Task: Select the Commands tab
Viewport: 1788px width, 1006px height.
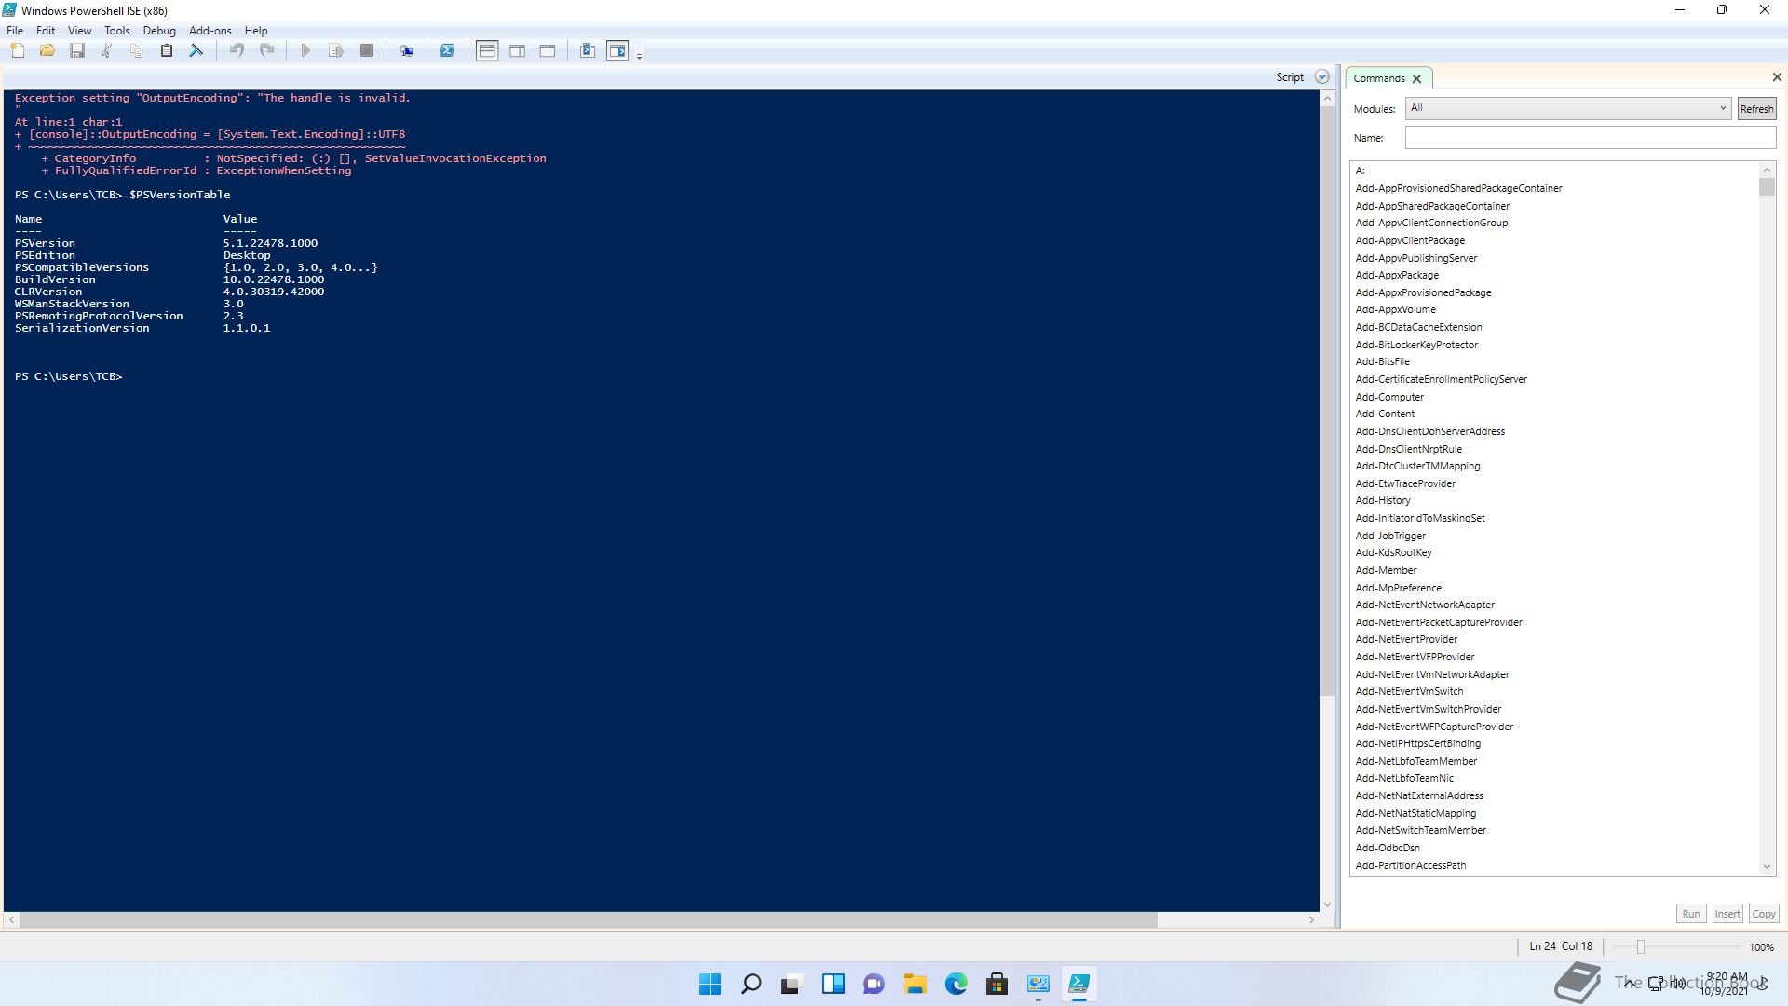Action: 1379,78
